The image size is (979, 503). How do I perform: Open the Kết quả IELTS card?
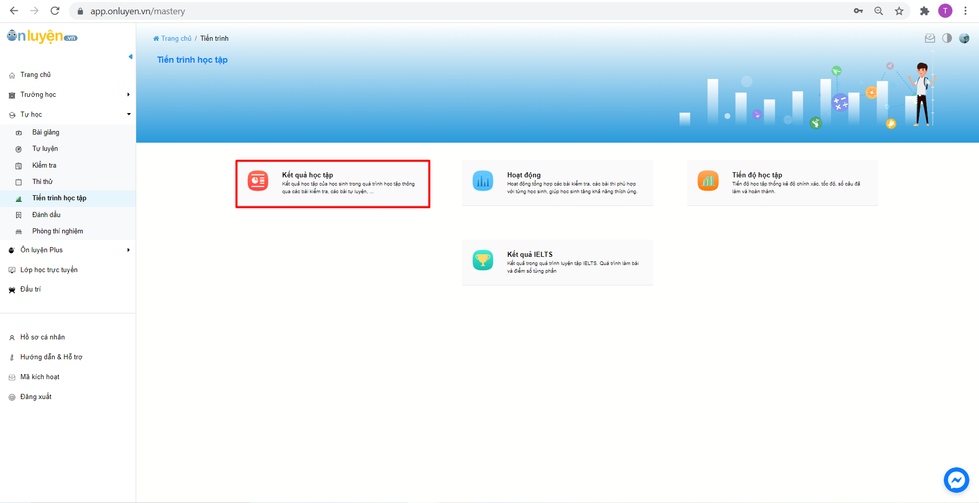click(x=558, y=262)
